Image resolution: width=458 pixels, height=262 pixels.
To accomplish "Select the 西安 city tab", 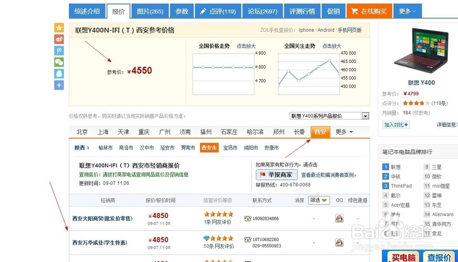I will click(x=320, y=132).
